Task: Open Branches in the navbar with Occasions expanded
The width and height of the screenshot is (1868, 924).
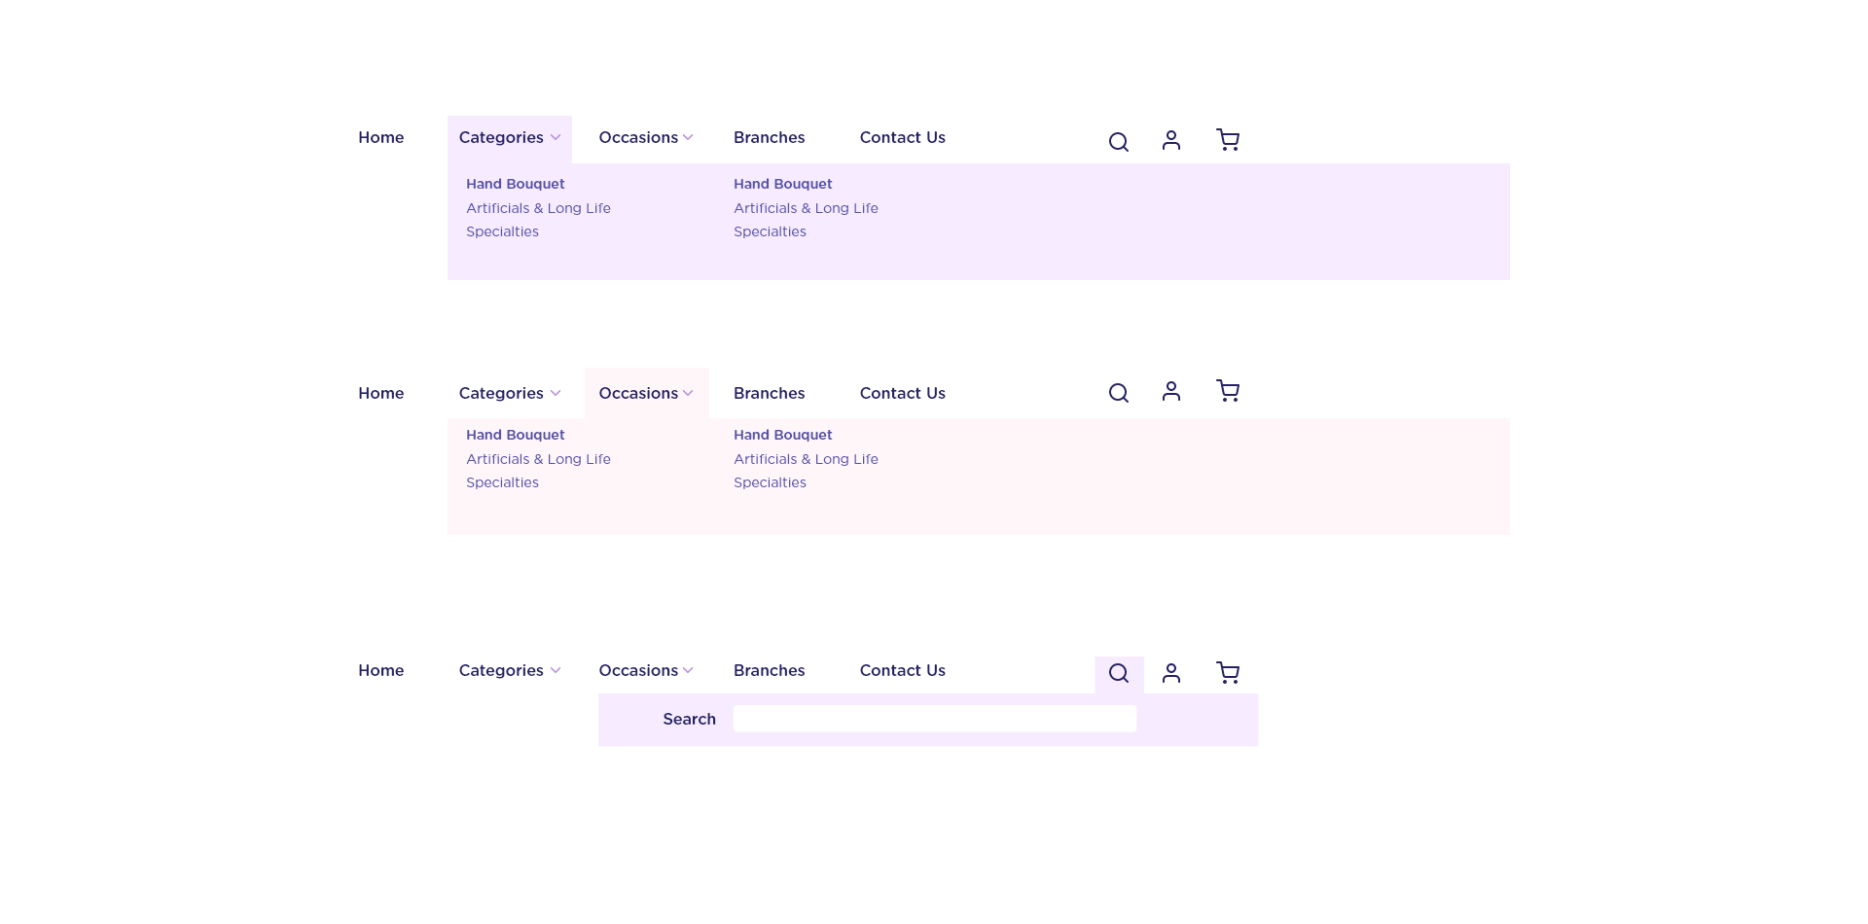Action: (769, 394)
